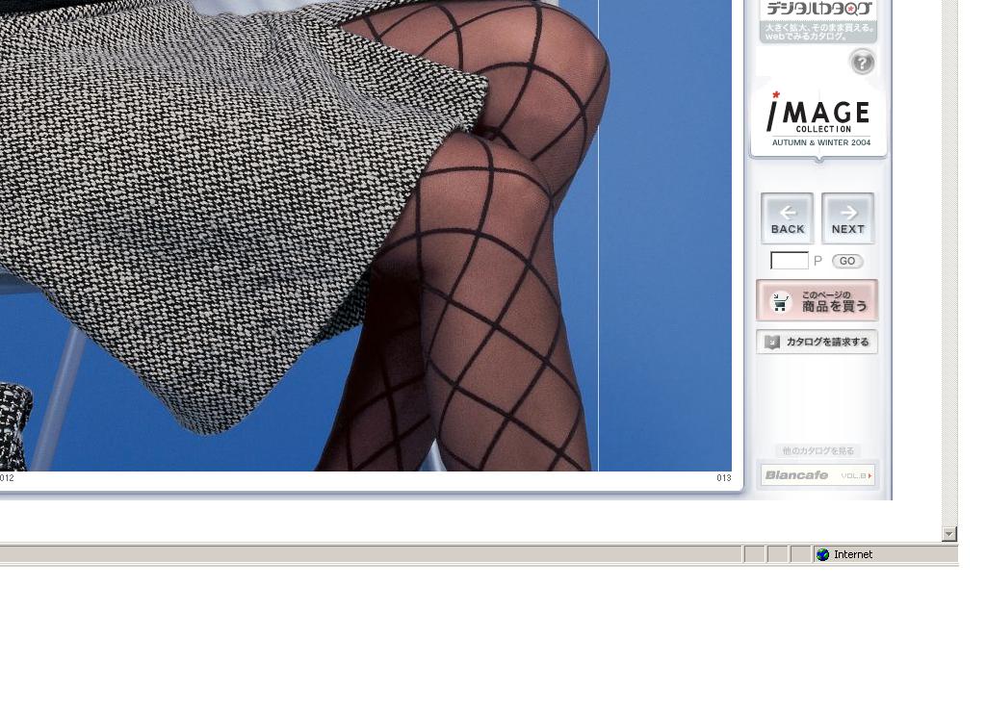Click the page number input box
Viewport: 986px width, 714px height.
click(790, 261)
